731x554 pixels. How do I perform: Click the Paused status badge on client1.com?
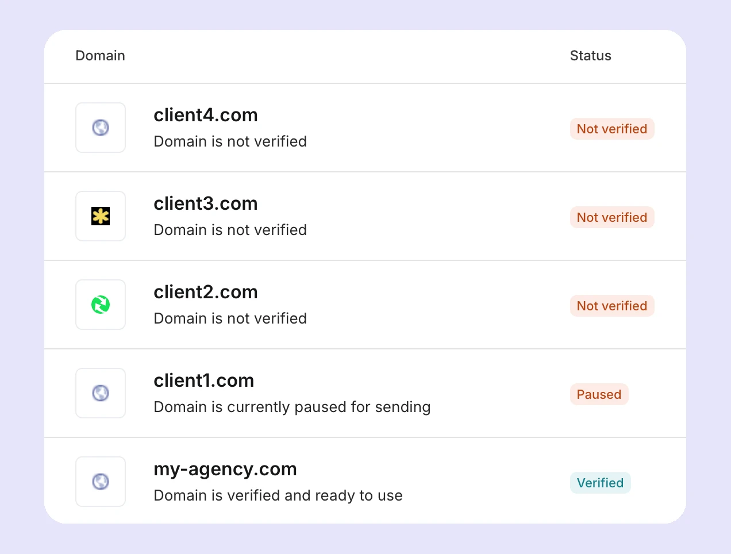click(599, 394)
